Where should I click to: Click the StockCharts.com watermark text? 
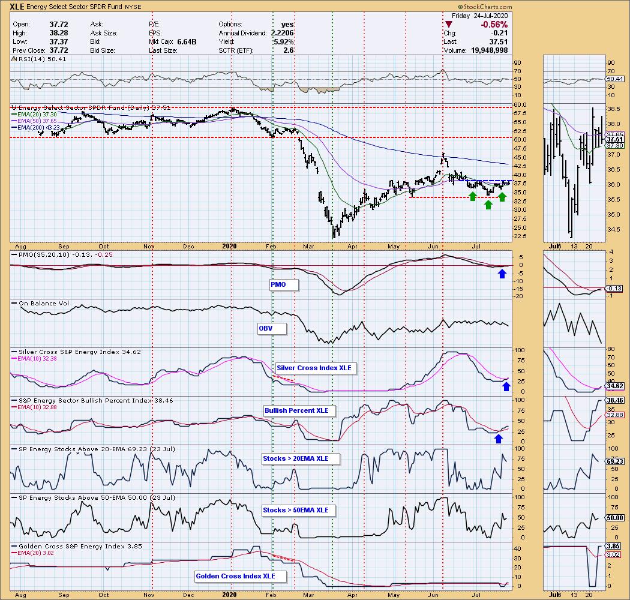pos(602,7)
